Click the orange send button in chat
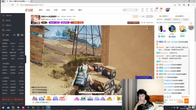Viewport: 196px width, 110px height. coord(186,101)
